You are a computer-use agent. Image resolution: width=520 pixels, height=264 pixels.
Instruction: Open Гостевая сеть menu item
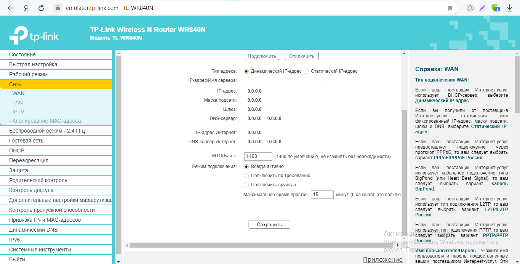(x=56, y=141)
